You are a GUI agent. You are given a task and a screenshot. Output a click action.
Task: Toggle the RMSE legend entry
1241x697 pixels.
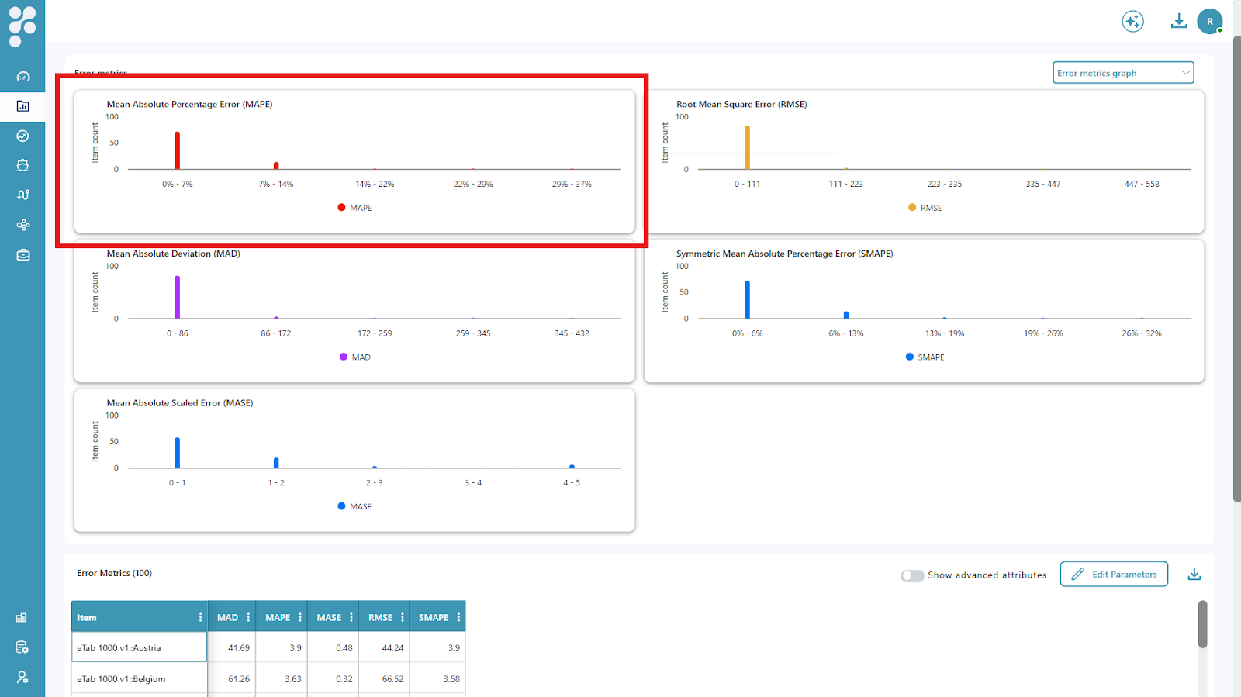point(925,208)
